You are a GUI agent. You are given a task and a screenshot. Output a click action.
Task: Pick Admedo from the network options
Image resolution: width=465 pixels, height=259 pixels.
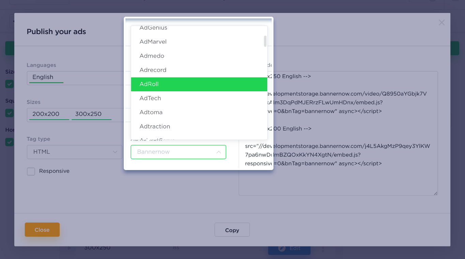coord(199,56)
